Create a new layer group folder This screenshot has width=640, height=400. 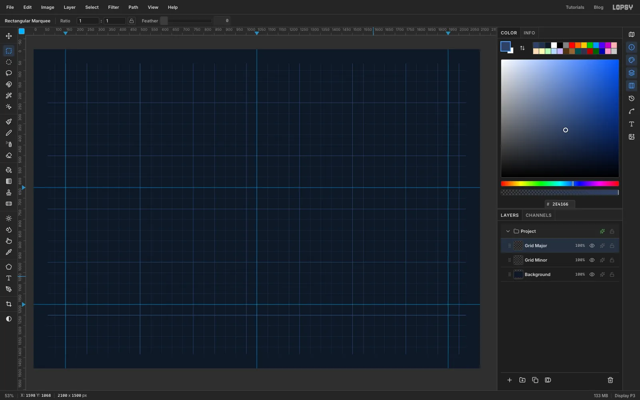pyautogui.click(x=522, y=380)
